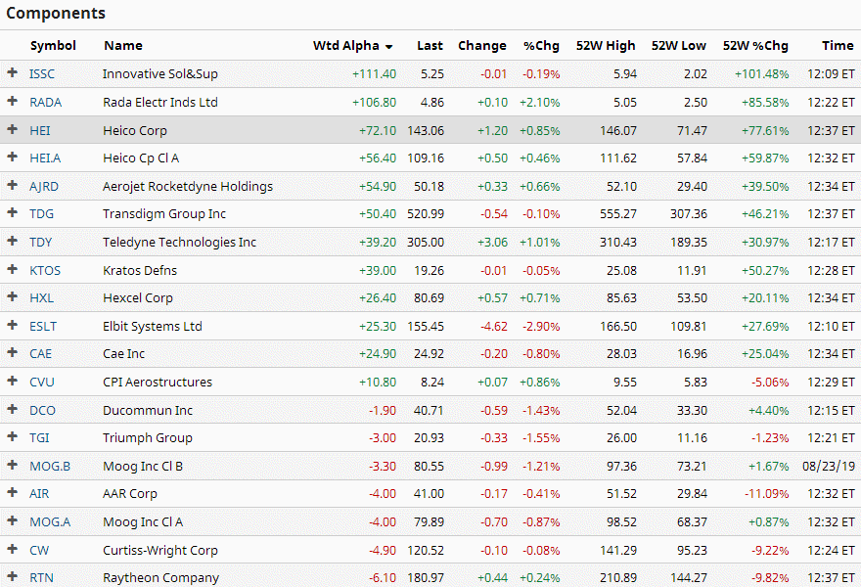861x587 pixels.
Task: Expand the TDY row plus icon
Action: (x=12, y=241)
